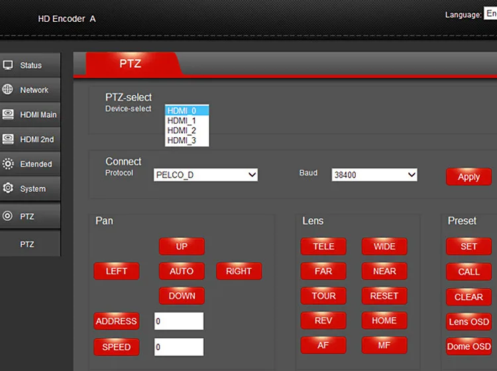Click the Apply button

coord(469,177)
